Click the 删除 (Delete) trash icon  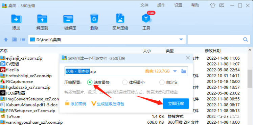94,19
